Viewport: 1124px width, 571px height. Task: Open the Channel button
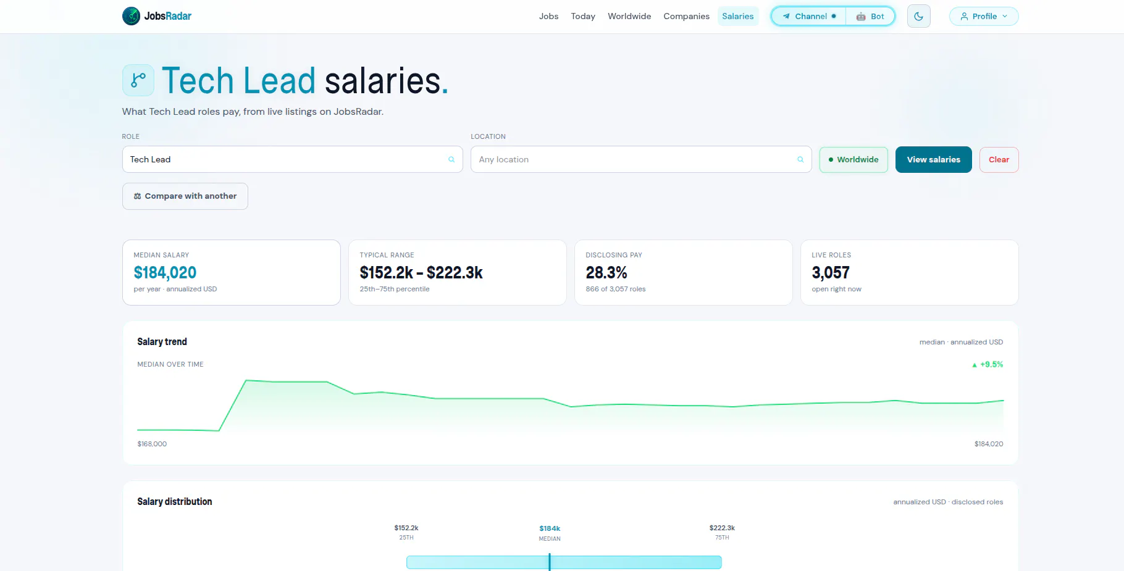[x=808, y=17]
